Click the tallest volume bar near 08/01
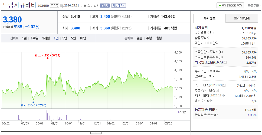262x135 pixels. [x=47, y=115]
